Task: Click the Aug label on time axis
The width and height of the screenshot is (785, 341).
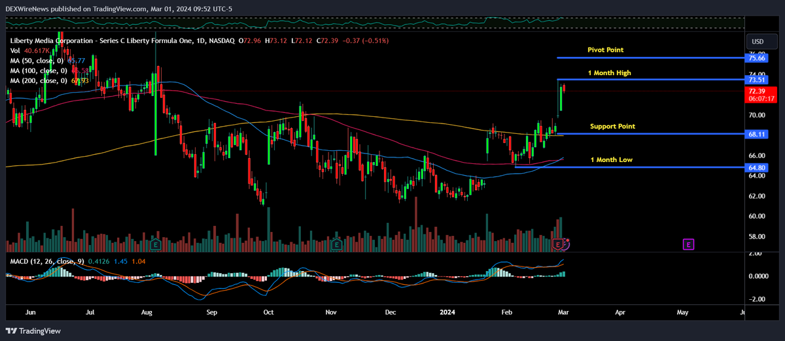Action: (147, 313)
